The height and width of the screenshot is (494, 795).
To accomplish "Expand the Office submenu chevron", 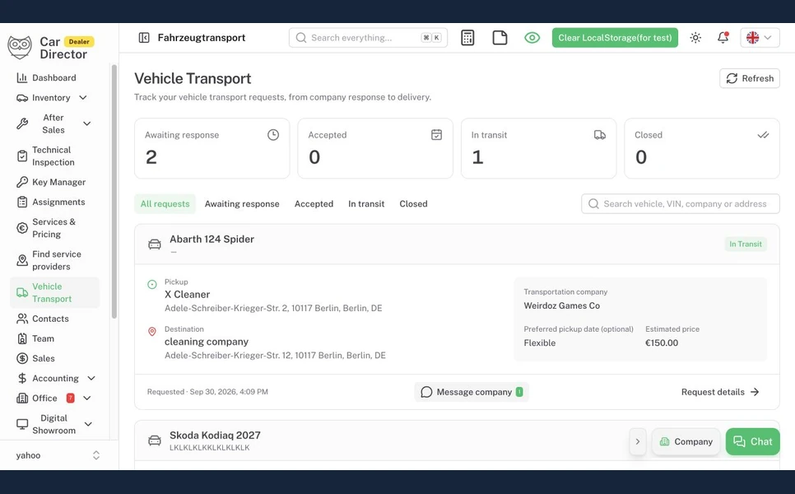I will click(x=86, y=398).
